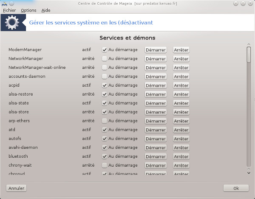The height and width of the screenshot is (199, 255).
Task: Open the Fichier menu
Action: click(x=9, y=10)
